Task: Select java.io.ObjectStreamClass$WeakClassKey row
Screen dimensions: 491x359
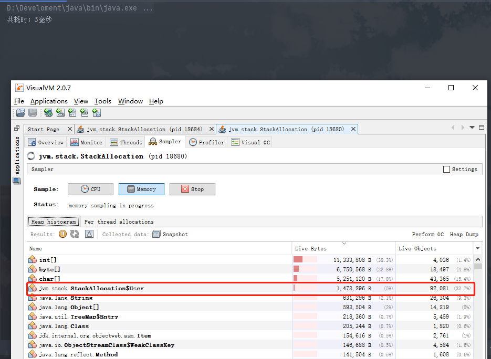Action: click(250, 345)
